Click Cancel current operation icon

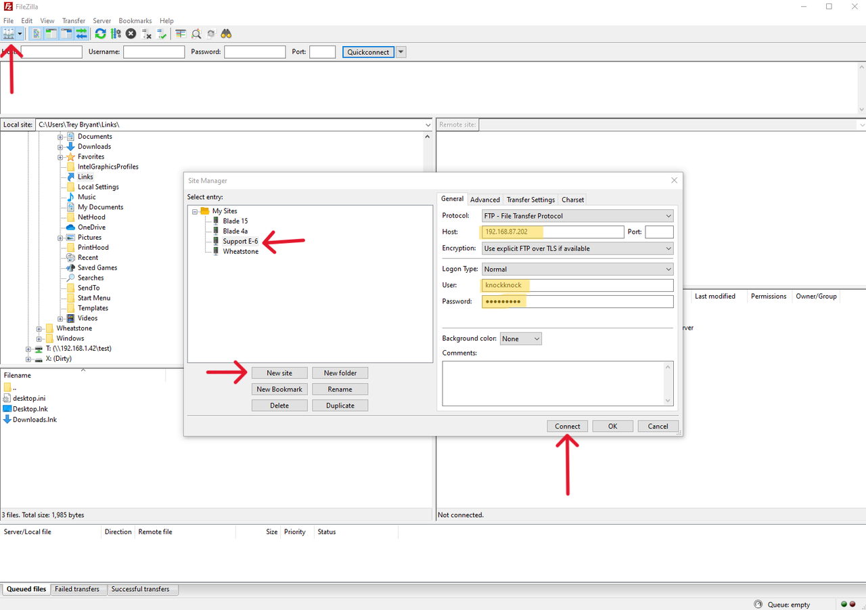[131, 33]
